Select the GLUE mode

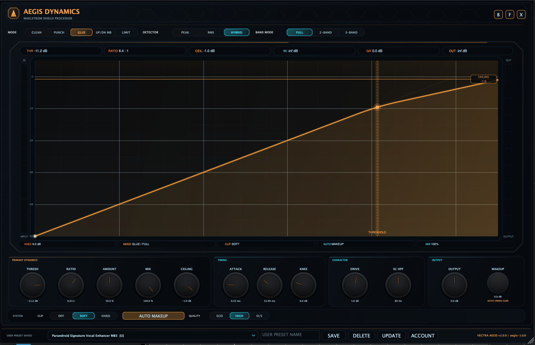tap(81, 32)
